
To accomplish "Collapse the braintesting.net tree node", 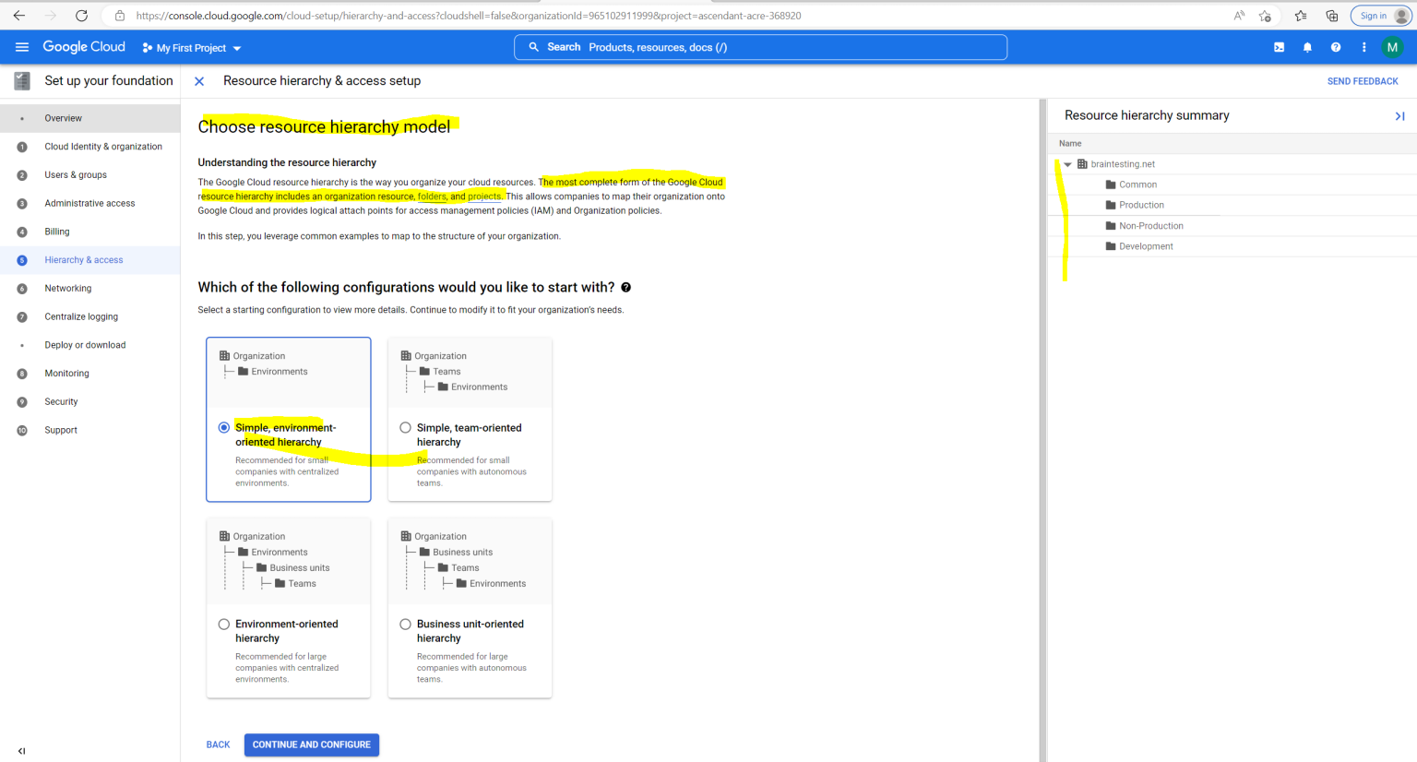I will (1067, 163).
